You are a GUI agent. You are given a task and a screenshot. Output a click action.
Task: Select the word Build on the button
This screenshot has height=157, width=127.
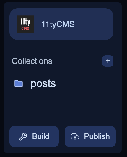pos(41,136)
